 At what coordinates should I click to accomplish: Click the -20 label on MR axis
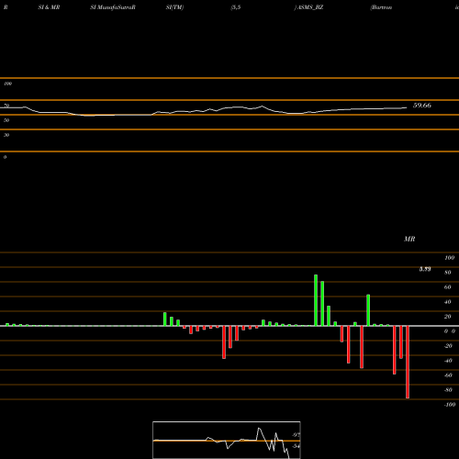[x=448, y=346]
